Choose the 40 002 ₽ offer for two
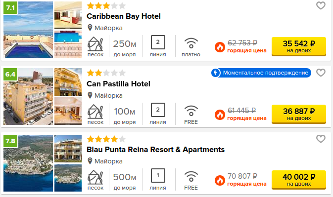The height and width of the screenshot is (197, 333). [298, 180]
